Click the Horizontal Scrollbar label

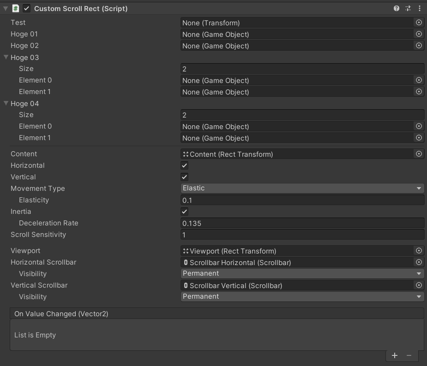[x=43, y=262]
